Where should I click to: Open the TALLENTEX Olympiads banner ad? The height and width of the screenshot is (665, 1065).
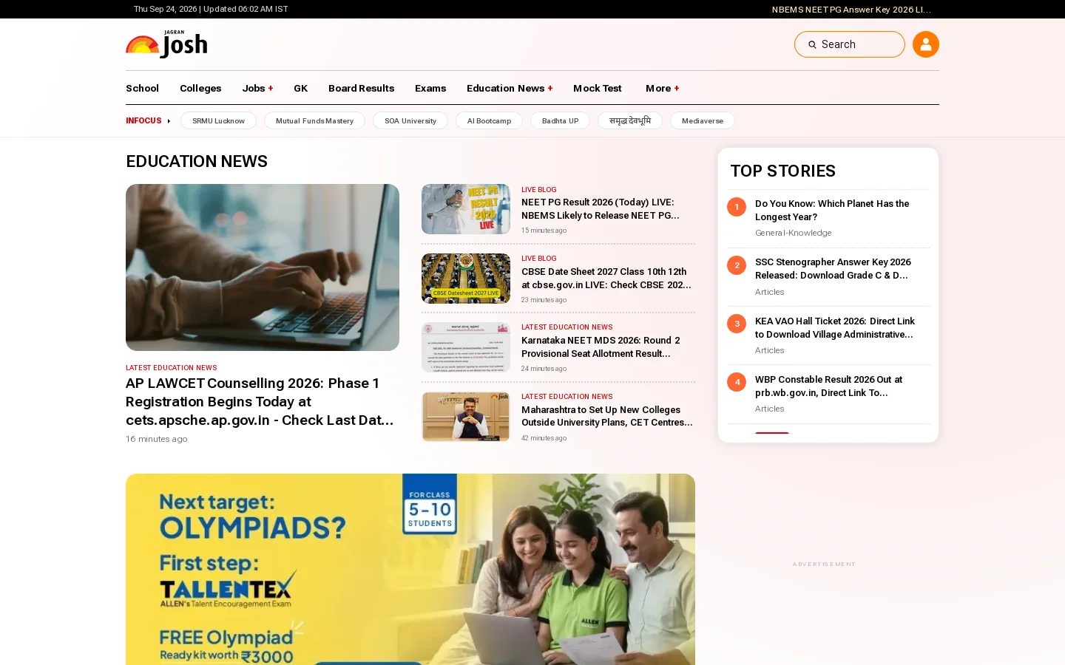tap(410, 569)
